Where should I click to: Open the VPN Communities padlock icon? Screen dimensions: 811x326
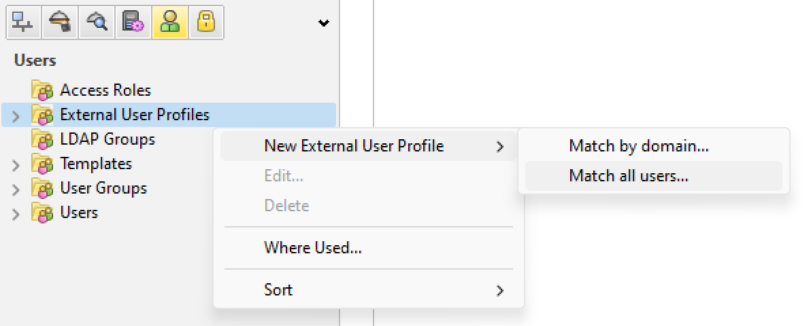coord(206,22)
